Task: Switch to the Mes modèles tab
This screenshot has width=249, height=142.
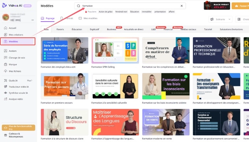Action: coord(88,18)
